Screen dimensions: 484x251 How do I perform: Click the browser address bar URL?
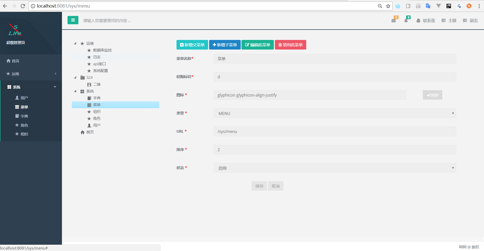pos(63,6)
